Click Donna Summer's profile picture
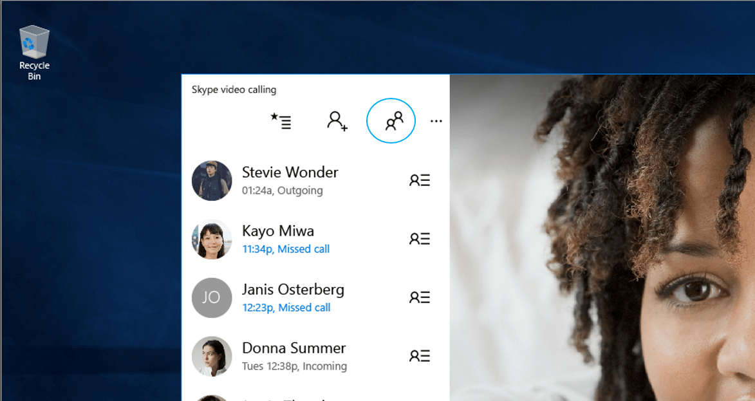755x401 pixels. [x=212, y=356]
